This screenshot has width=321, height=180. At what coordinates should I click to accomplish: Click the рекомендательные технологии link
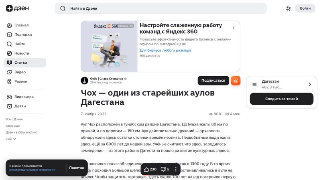coord(33,170)
